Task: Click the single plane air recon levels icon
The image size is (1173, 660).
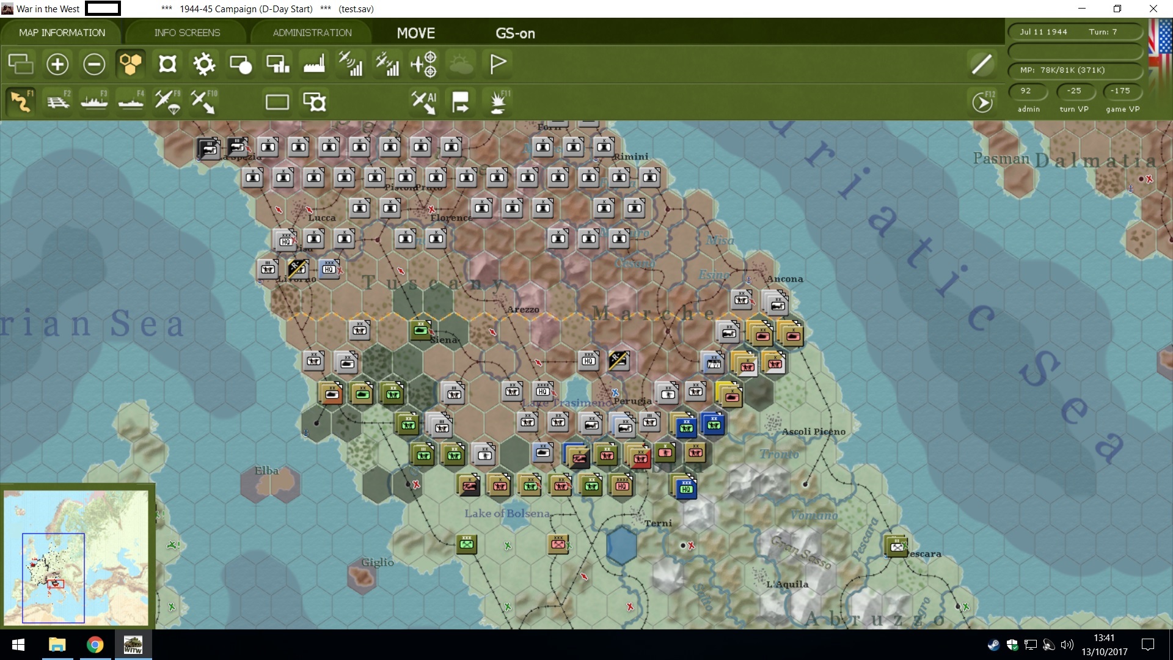Action: (351, 64)
